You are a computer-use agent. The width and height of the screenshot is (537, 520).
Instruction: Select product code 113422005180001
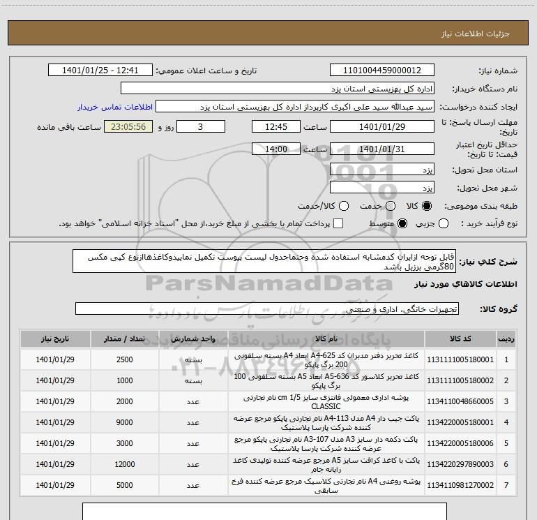pos(460,422)
